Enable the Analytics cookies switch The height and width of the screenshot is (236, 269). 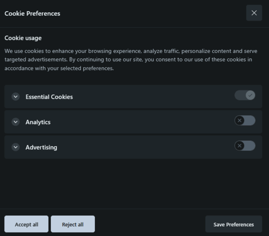coord(245,121)
